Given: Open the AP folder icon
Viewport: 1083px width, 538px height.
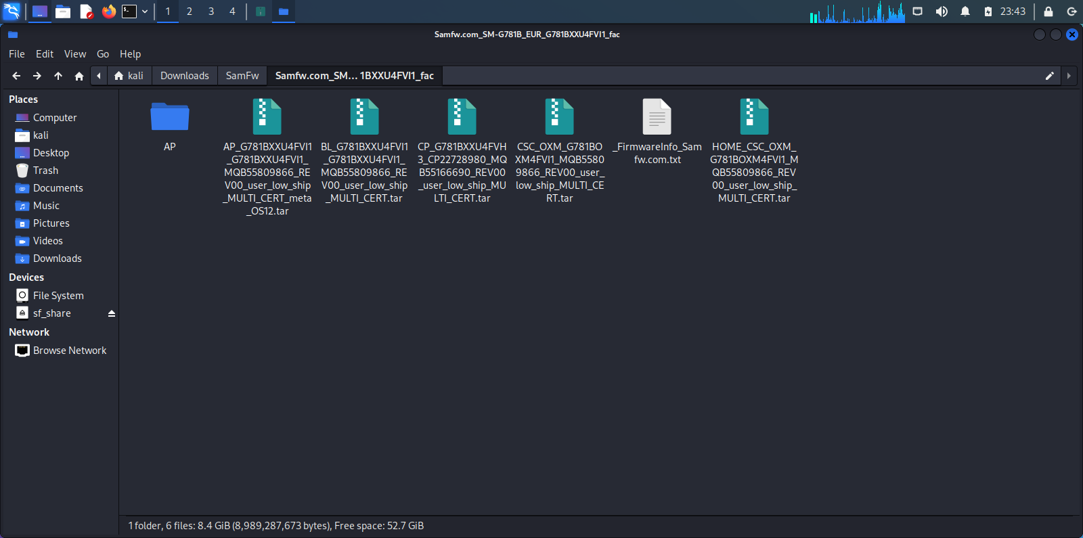Looking at the screenshot, I should click(169, 116).
